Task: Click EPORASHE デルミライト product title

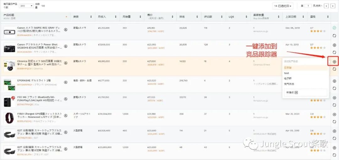Action: click(x=34, y=80)
